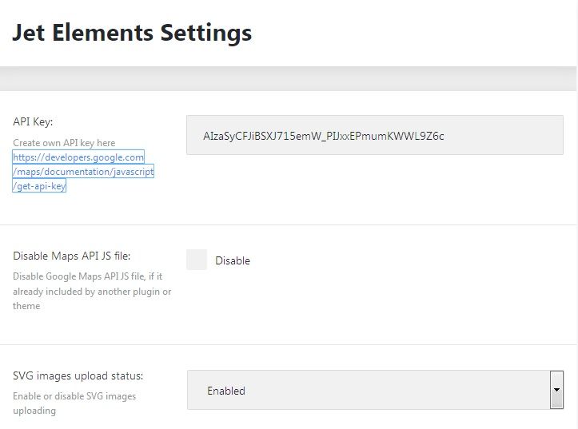578x429 pixels.
Task: Click the "Disable Maps API JS file:" label
Action: [x=72, y=256]
